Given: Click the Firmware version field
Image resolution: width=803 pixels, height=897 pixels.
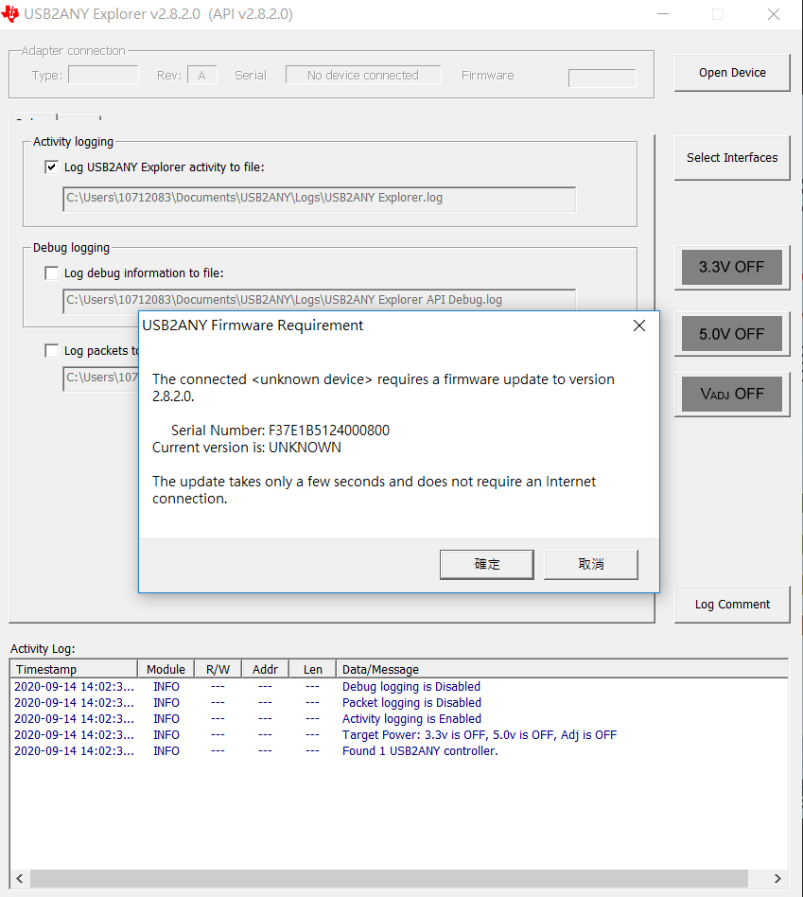Looking at the screenshot, I should (x=602, y=79).
